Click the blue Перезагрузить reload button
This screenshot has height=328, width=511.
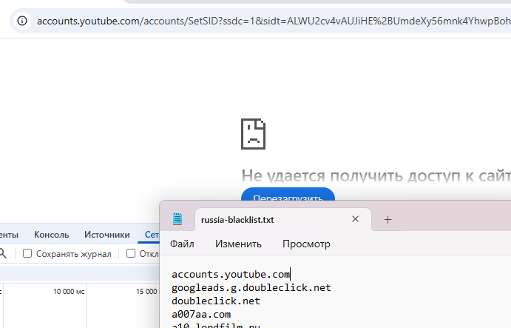click(288, 195)
